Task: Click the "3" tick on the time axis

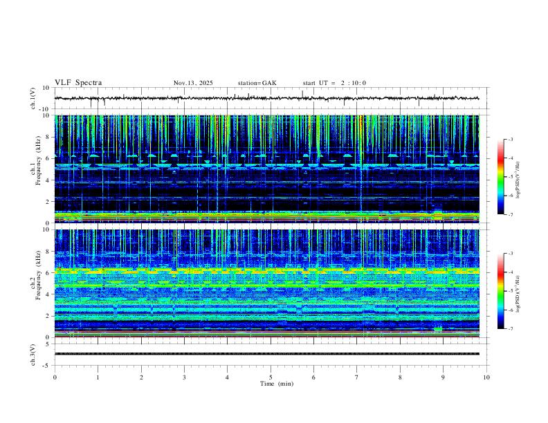Action: click(x=184, y=377)
